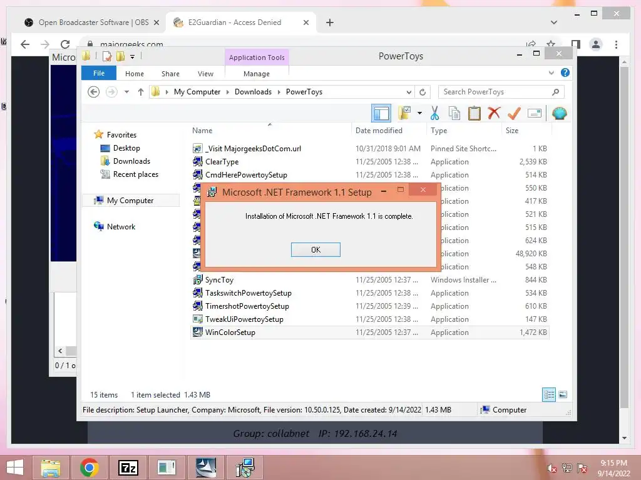
Task: Click the Chrome reload button
Action: point(65,44)
